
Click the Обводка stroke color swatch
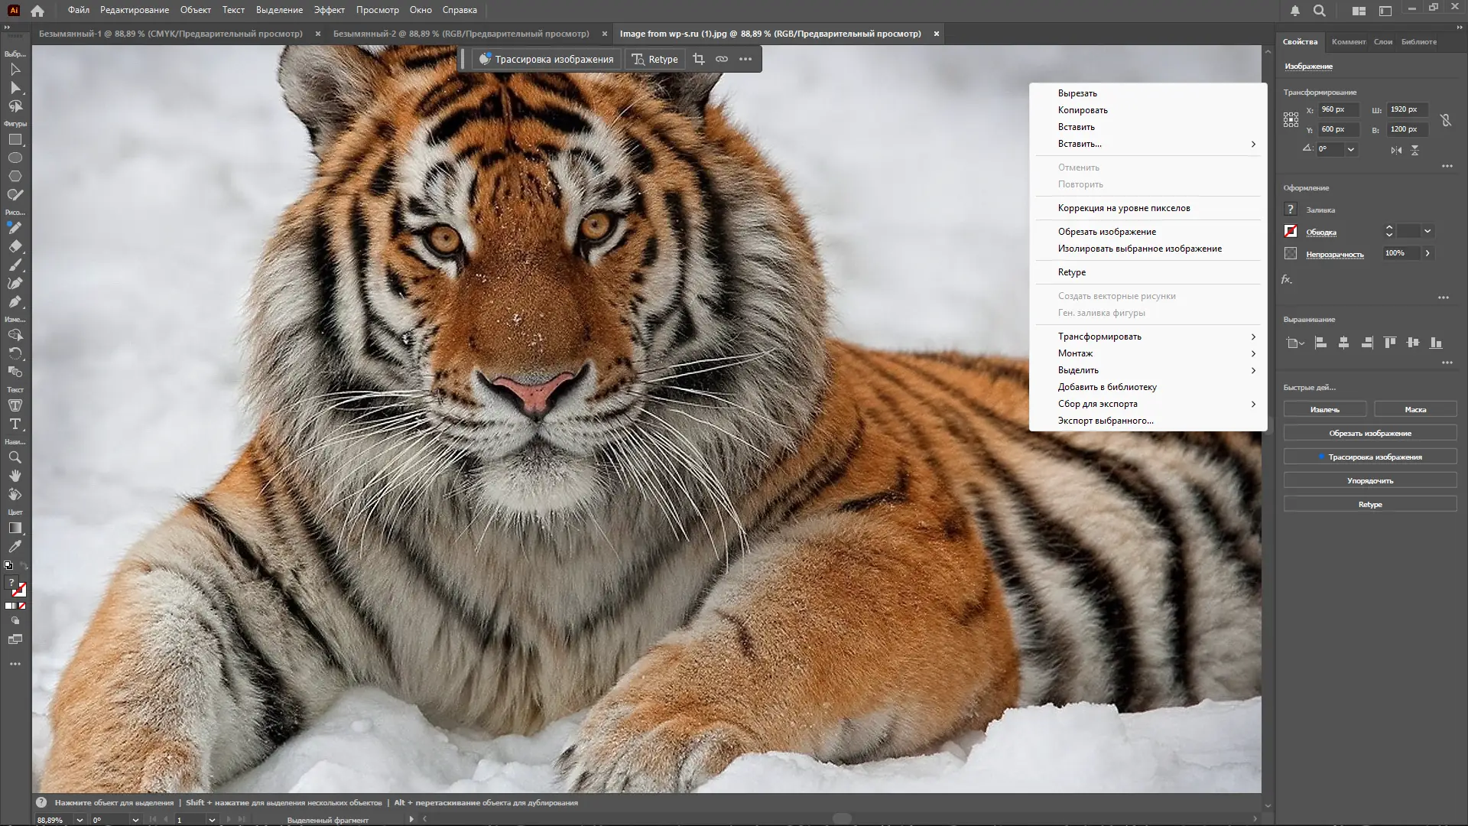click(1291, 231)
